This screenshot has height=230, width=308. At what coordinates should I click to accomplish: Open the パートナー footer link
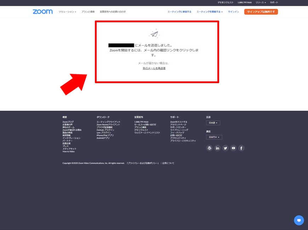coord(67,141)
